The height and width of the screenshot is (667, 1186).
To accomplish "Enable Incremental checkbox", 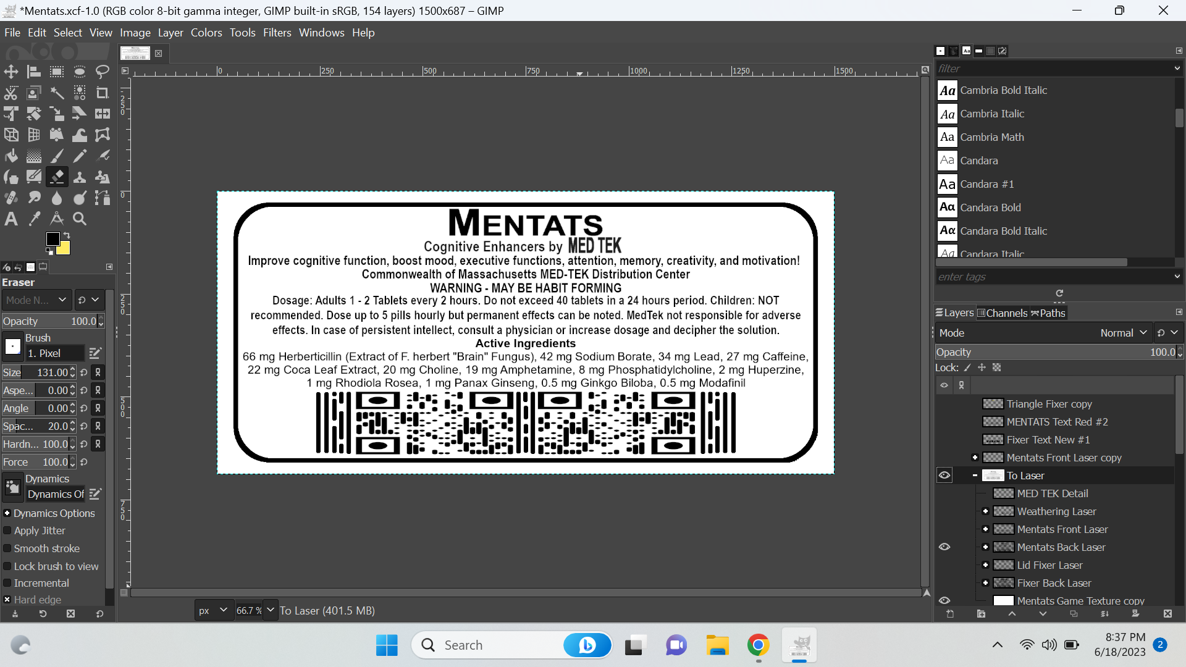I will pos(7,583).
